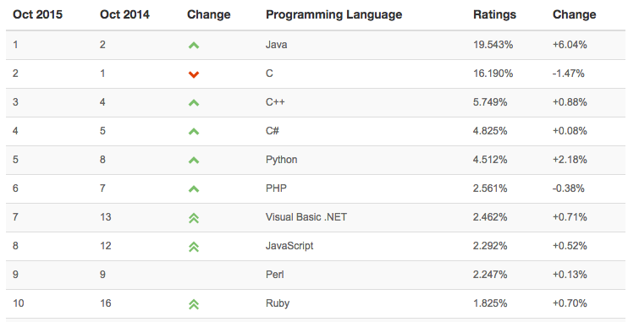Click the 4.825% rating value

click(x=490, y=131)
